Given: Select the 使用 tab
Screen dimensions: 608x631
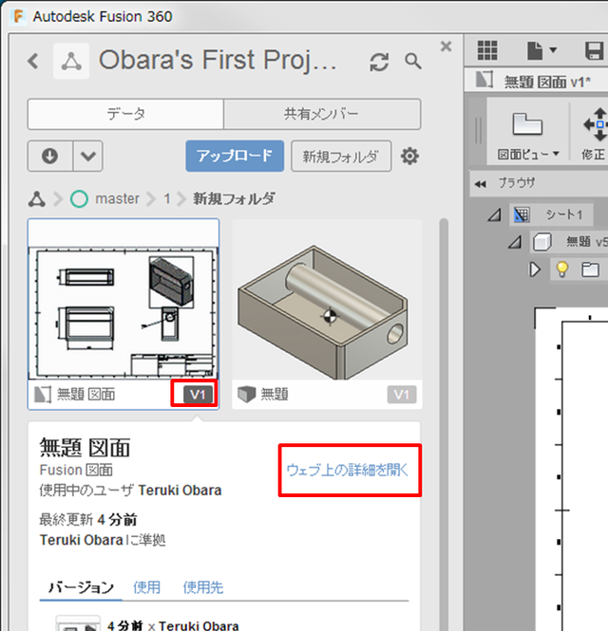Looking at the screenshot, I should [146, 587].
